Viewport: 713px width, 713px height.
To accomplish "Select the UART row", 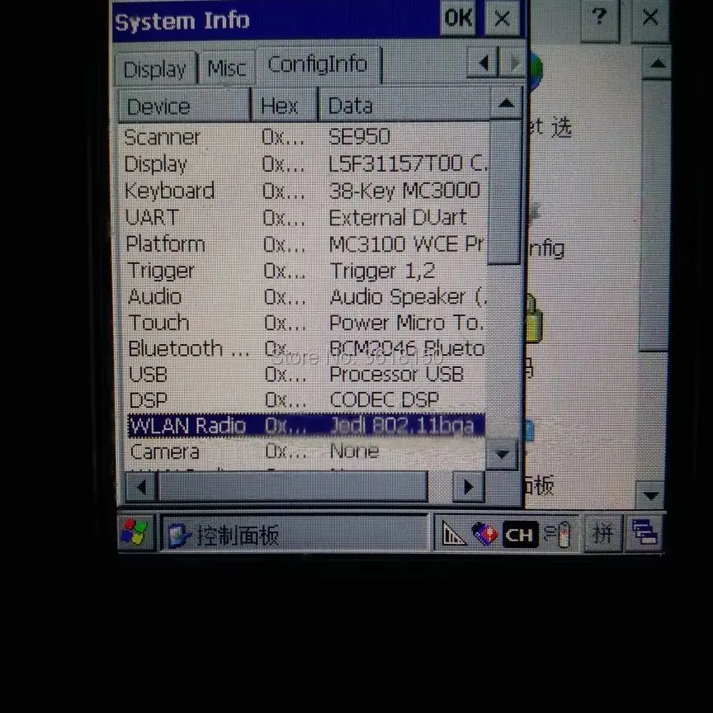I will (305, 217).
